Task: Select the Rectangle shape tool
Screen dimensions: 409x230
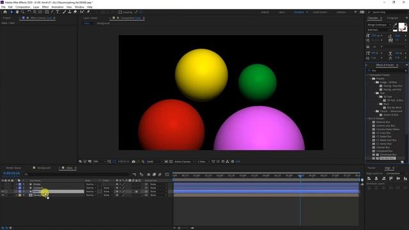Action: click(x=47, y=12)
